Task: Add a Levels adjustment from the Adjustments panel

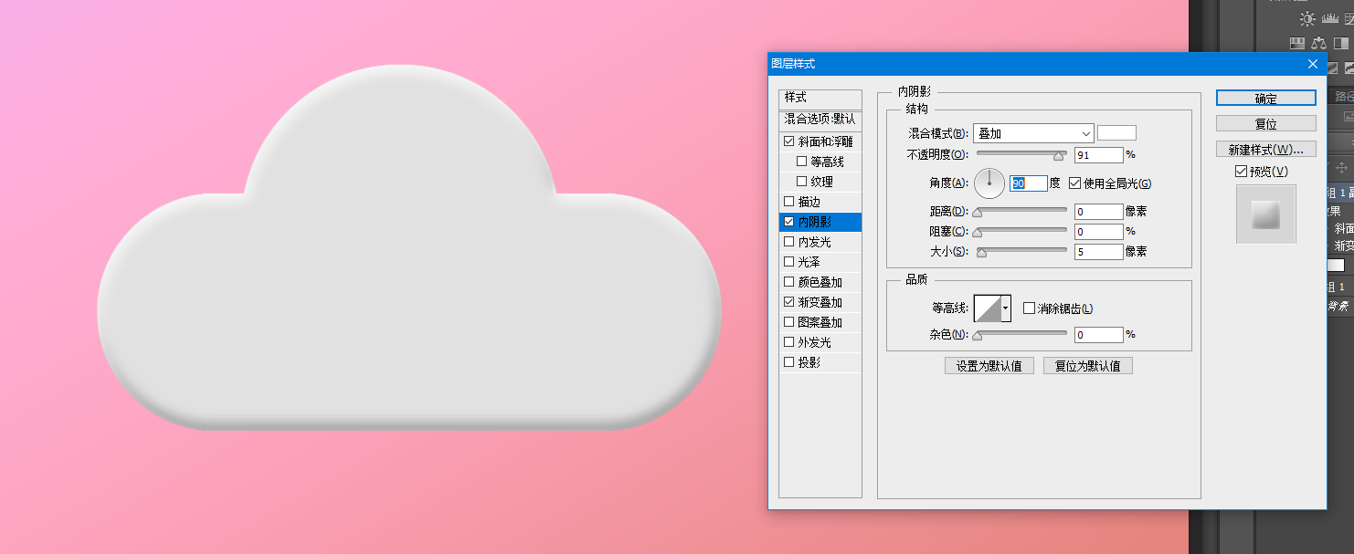Action: tap(1329, 18)
